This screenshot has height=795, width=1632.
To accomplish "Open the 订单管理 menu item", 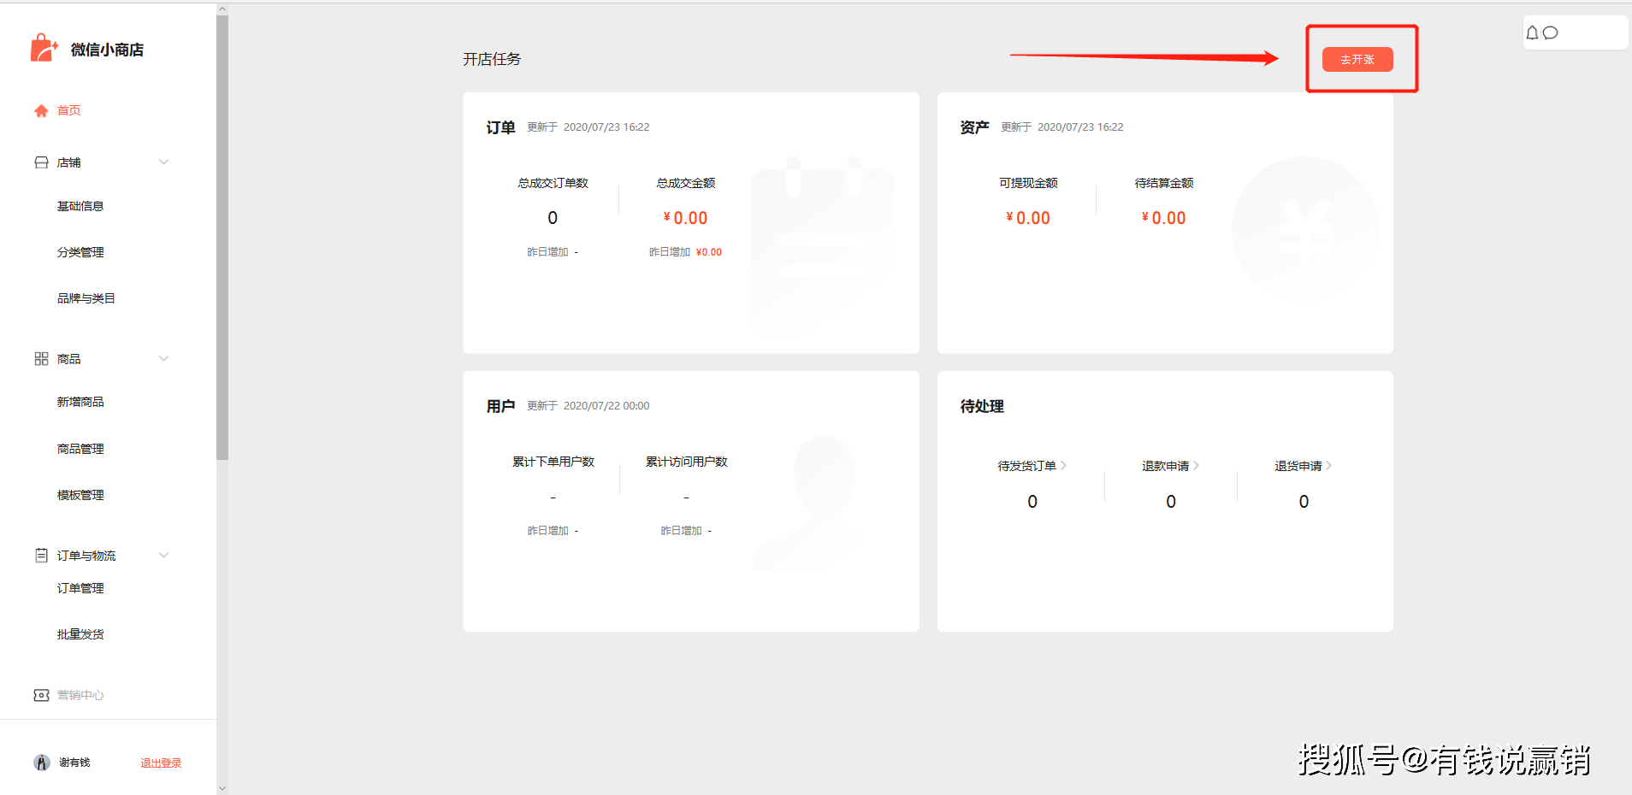I will tap(80, 587).
